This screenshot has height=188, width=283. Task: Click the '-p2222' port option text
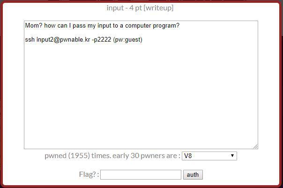point(101,40)
